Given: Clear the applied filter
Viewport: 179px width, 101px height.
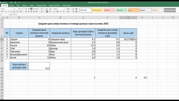Looking at the screenshot, I should (50, 12).
